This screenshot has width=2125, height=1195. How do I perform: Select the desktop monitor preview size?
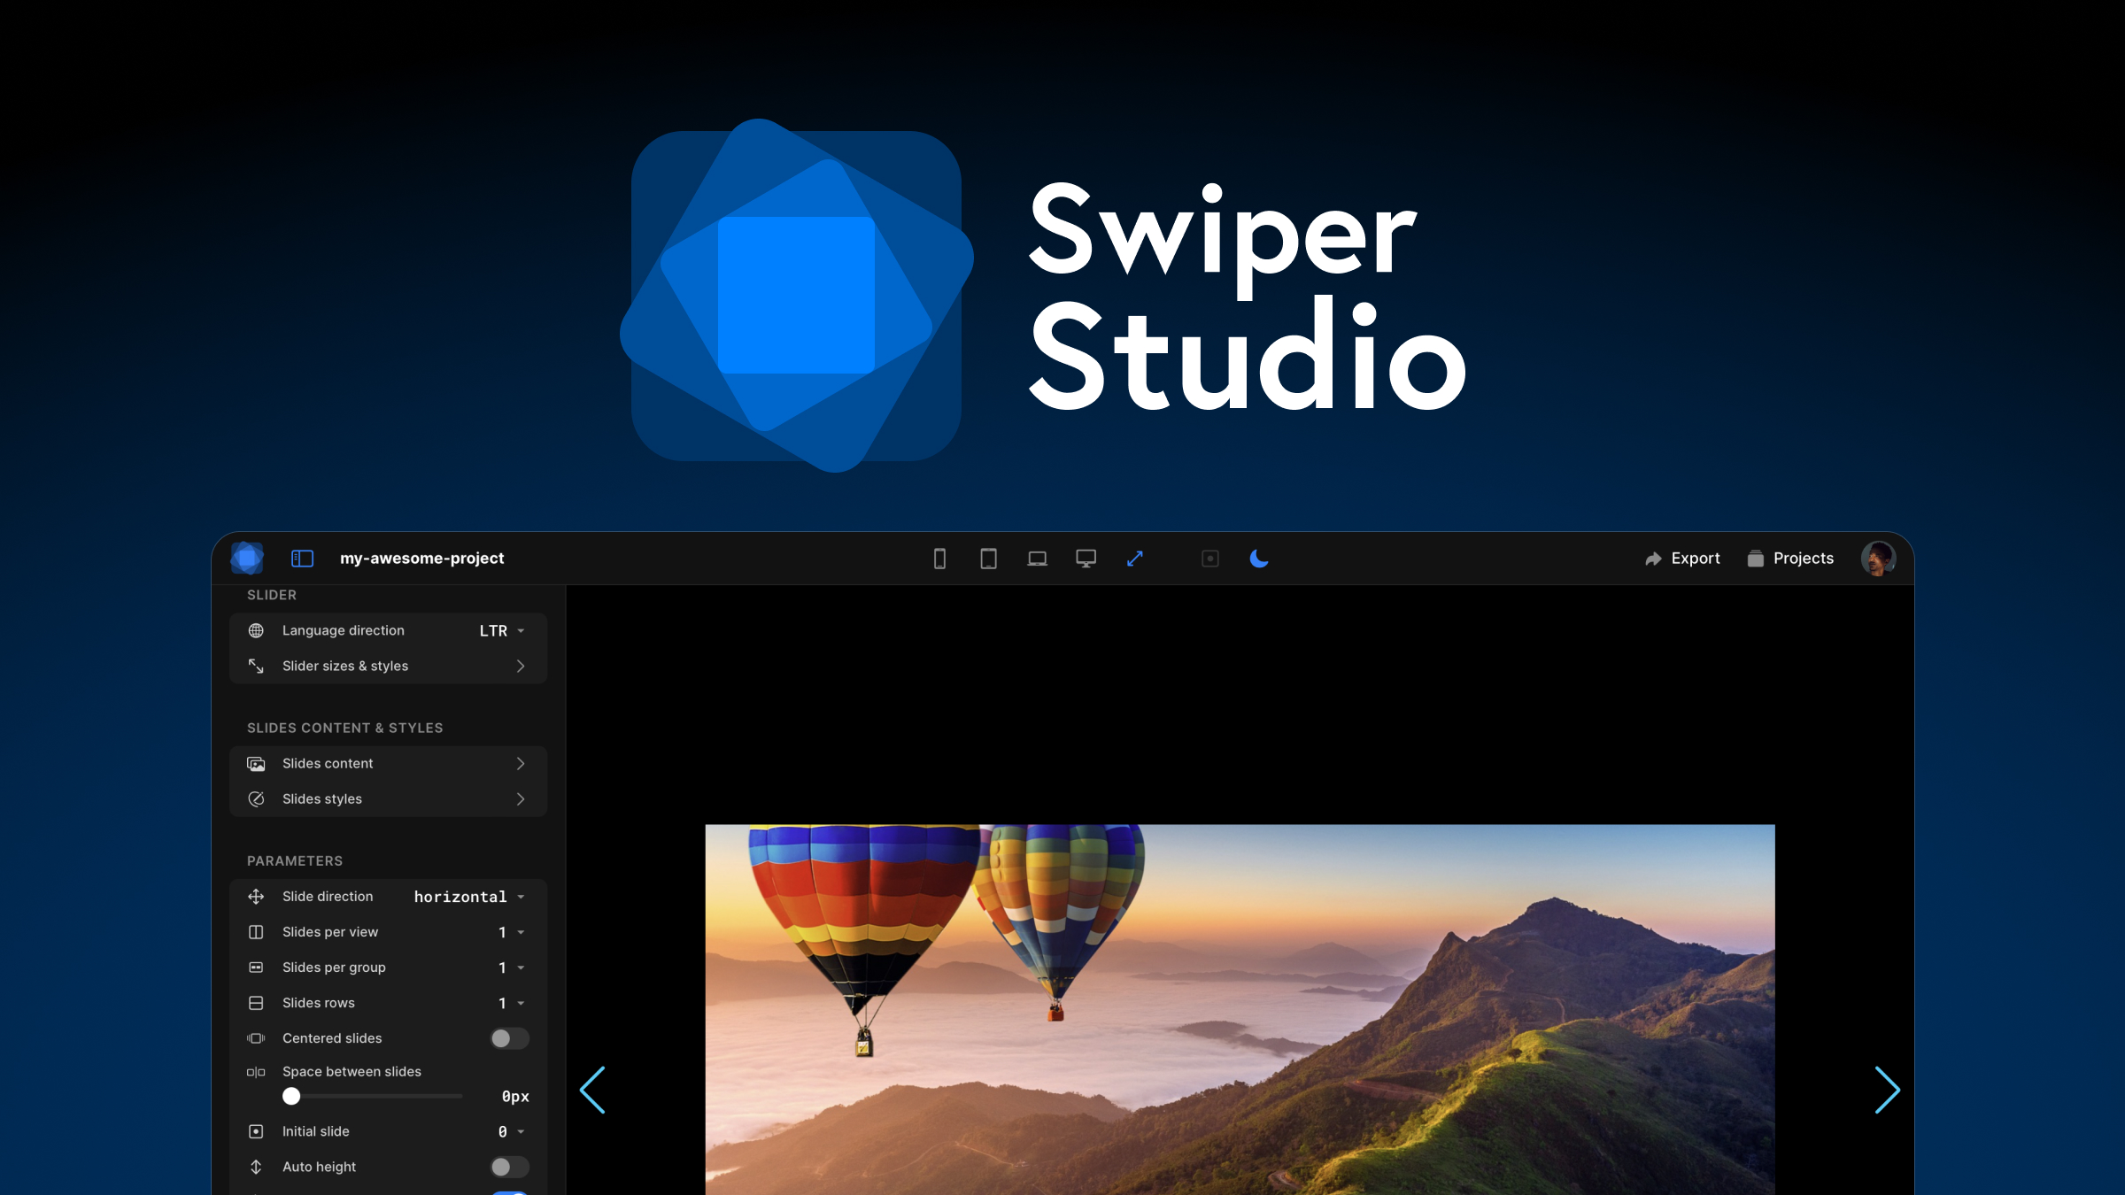1086,559
